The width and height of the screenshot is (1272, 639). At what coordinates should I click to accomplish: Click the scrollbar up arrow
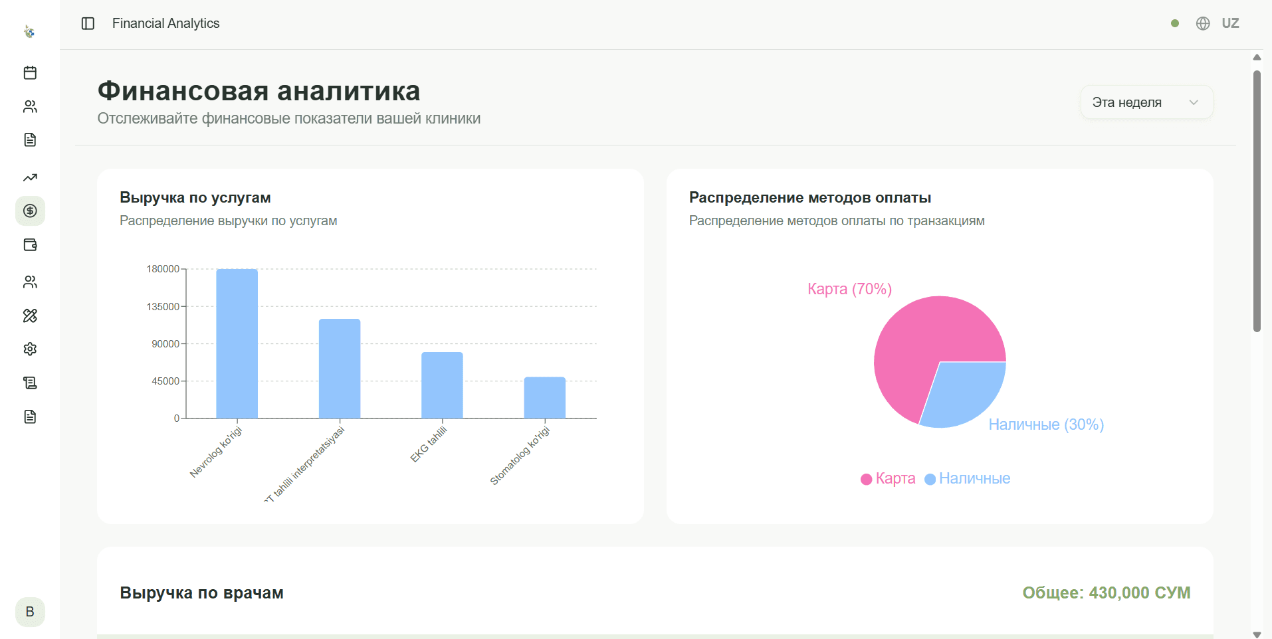click(x=1257, y=57)
